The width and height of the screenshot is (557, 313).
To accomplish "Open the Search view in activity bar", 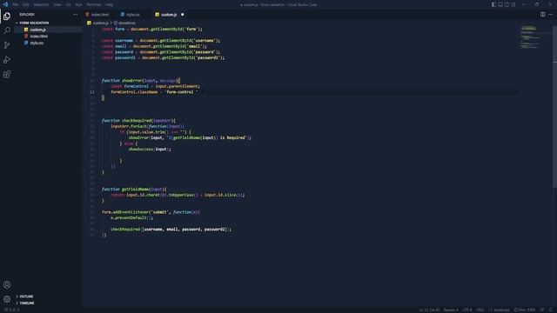I will [x=7, y=30].
